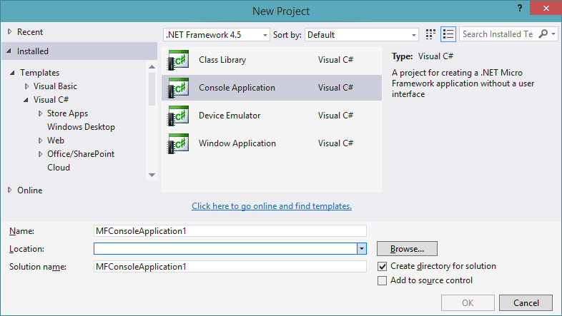This screenshot has width=562, height=316.
Task: Select the Class Library template icon
Action: pyautogui.click(x=178, y=61)
